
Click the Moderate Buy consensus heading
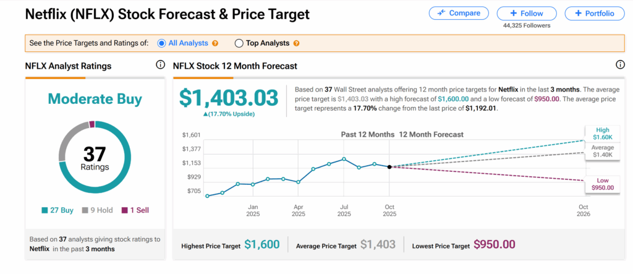95,99
